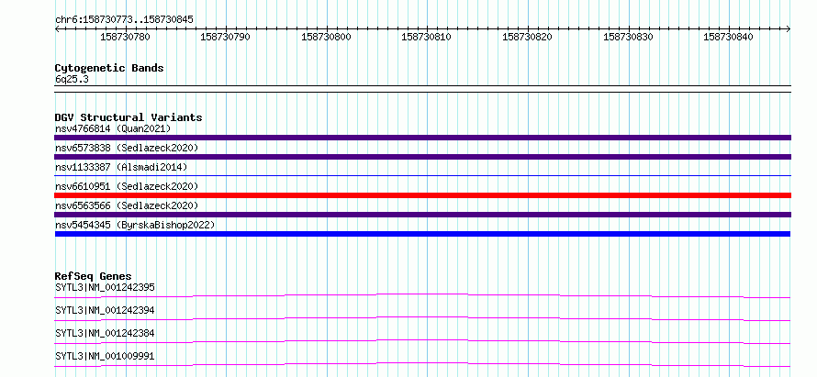
Task: Click the magenta line under NM_001242395
Action: [x=422, y=295]
